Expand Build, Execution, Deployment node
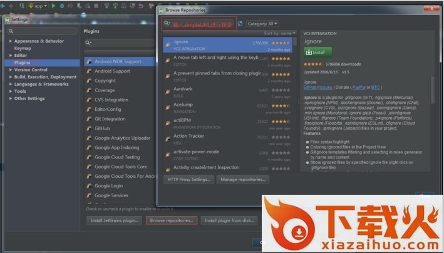The width and height of the screenshot is (444, 253). click(x=11, y=77)
